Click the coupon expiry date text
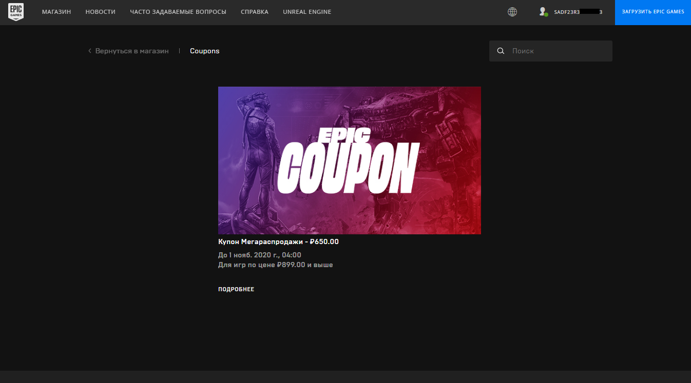691x383 pixels. pos(259,255)
